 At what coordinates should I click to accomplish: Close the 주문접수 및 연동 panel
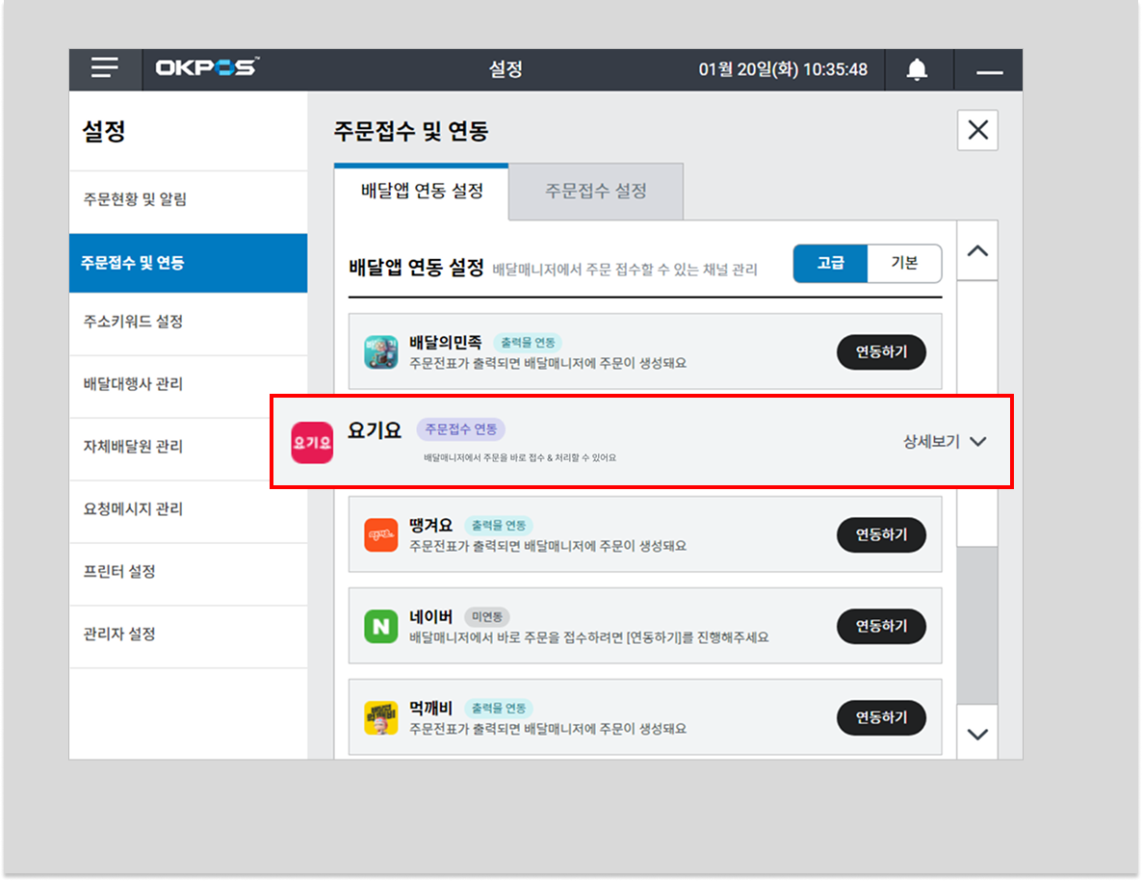[977, 130]
